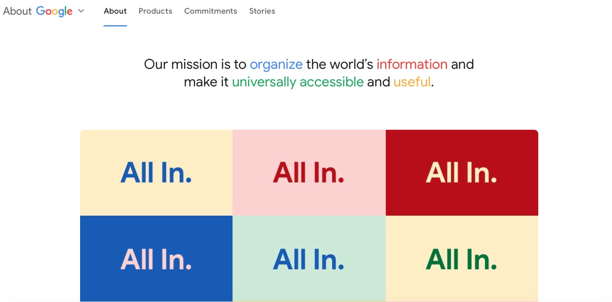612x302 pixels.
Task: Click the green "All In." lettering
Action: [462, 259]
